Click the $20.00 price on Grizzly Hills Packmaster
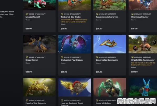157x106 pixels. click(134, 72)
